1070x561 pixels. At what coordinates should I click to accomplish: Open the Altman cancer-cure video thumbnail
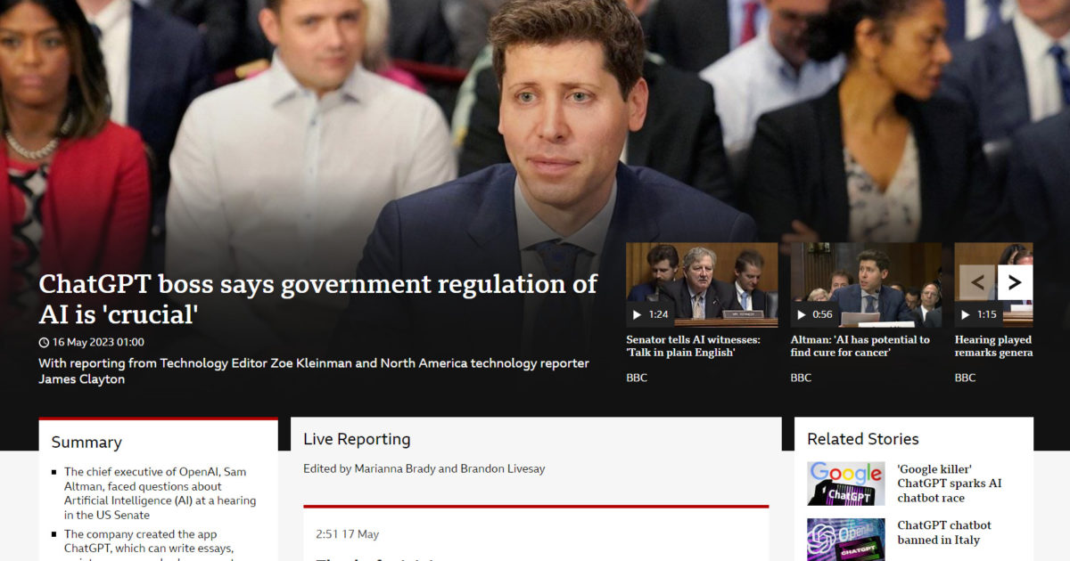pos(866,285)
